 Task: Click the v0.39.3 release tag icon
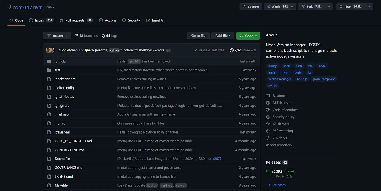click(x=268, y=172)
